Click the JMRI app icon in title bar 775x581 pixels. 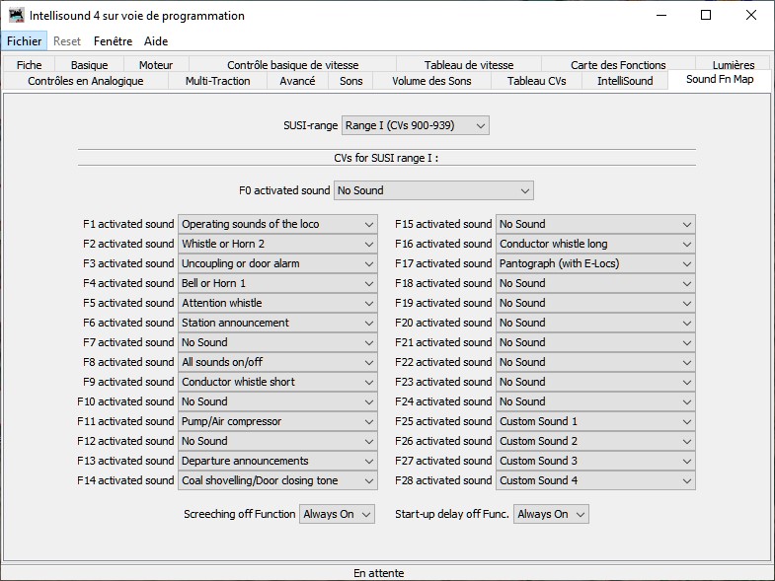17,16
